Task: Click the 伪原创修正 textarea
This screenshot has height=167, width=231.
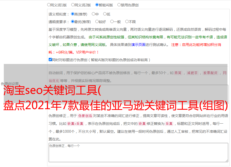Action: pos(138,153)
